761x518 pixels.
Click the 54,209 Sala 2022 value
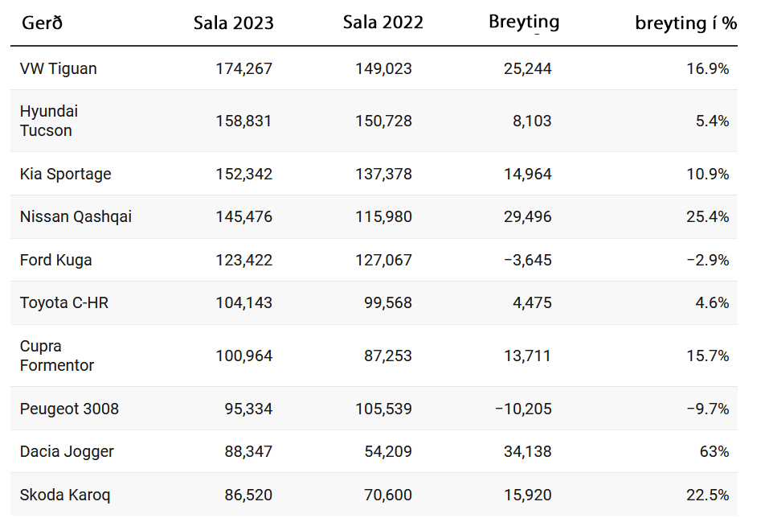click(387, 452)
